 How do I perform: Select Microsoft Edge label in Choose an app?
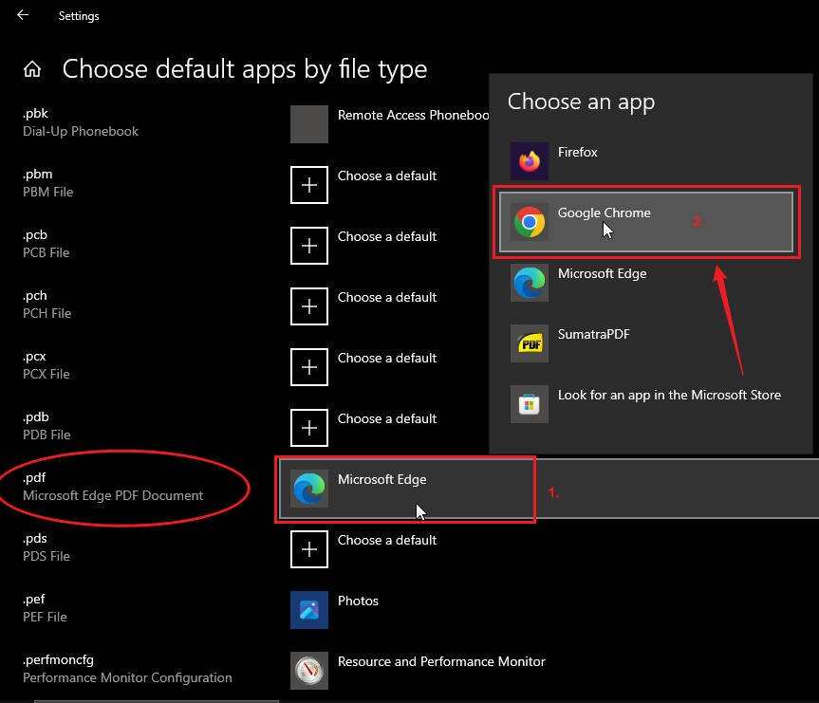[x=602, y=273]
